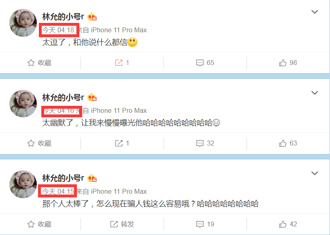This screenshot has height=235, width=330.
Task: Click 来自 iPhone 11 Pro Max on the third post
Action: 112,191
